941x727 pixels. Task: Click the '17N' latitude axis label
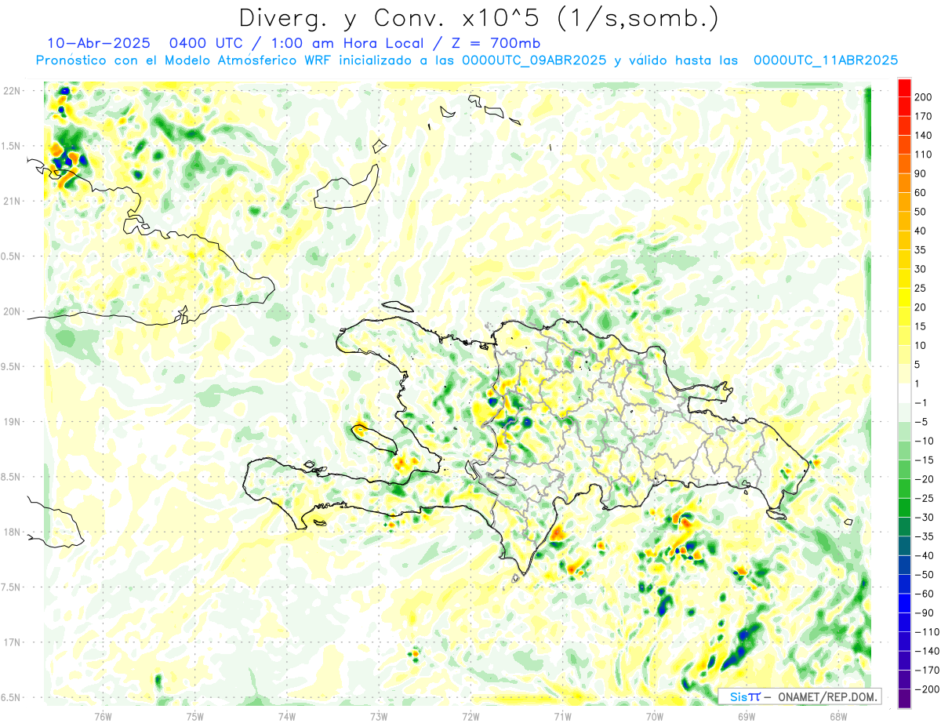[x=12, y=642]
